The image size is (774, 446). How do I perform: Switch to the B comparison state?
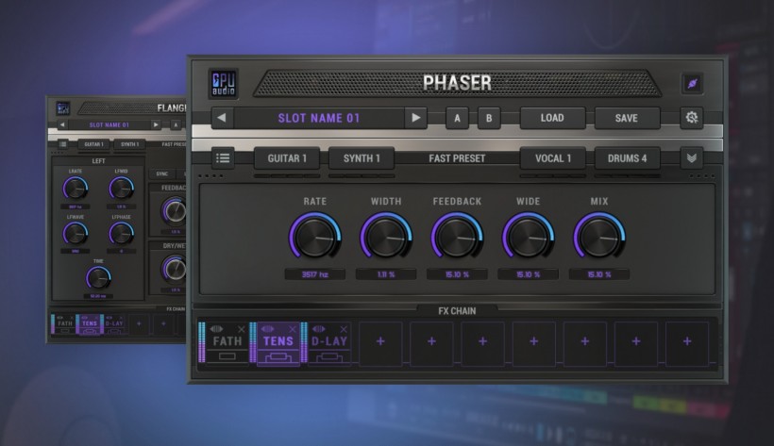click(488, 118)
